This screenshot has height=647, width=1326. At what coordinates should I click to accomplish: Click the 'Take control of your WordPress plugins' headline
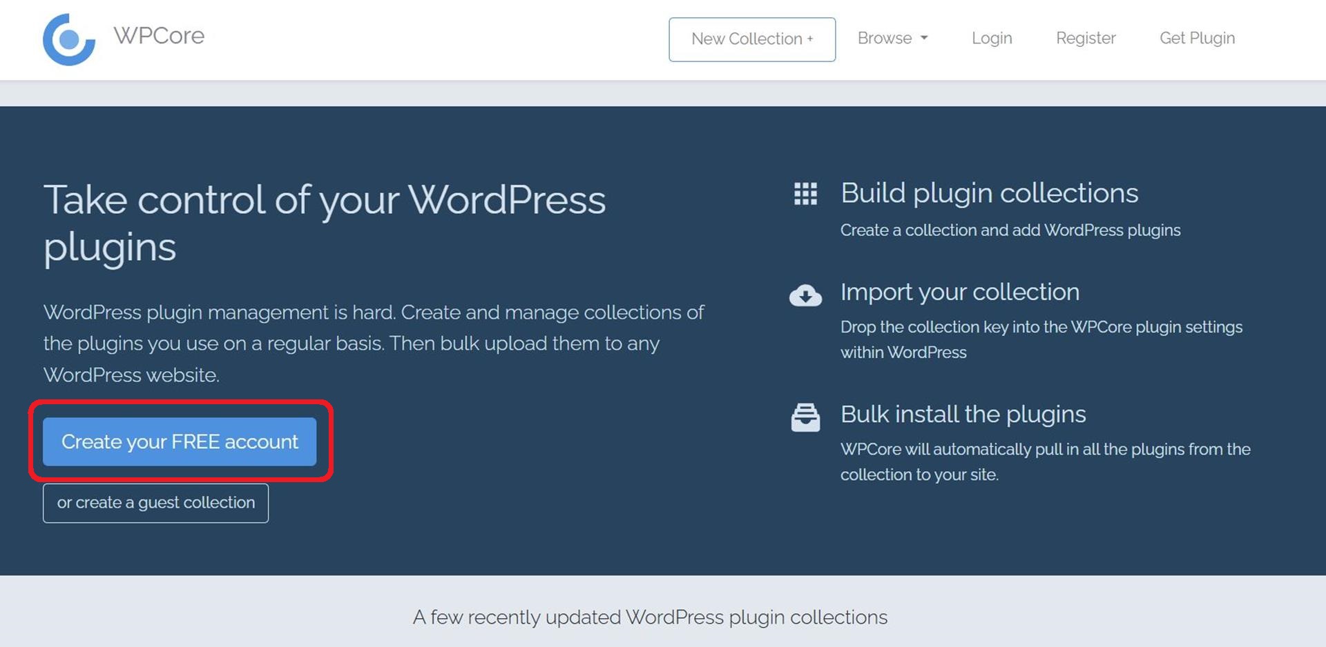(x=324, y=223)
